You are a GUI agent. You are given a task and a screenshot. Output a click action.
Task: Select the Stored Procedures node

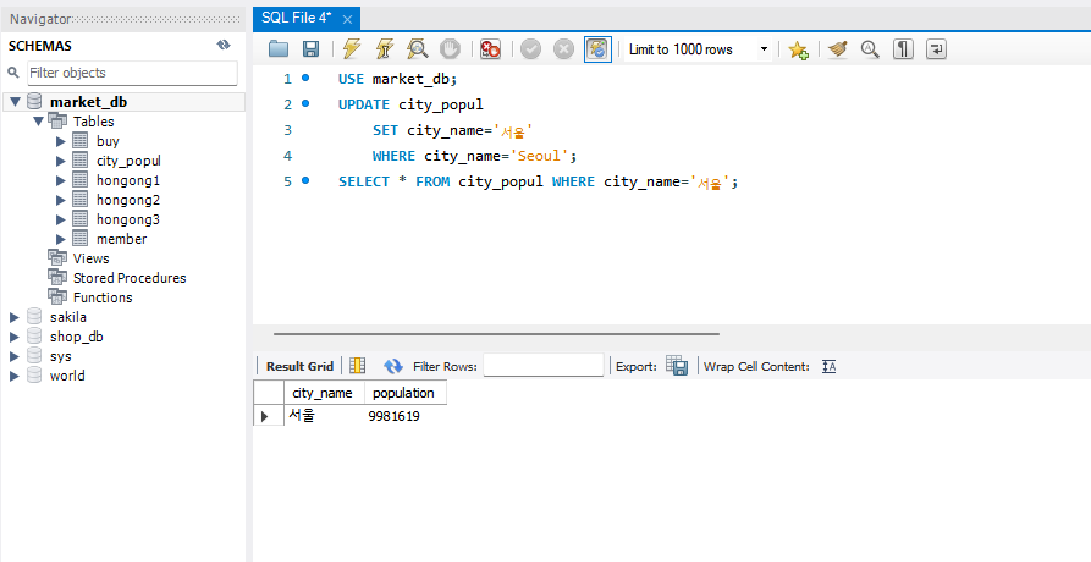click(x=130, y=278)
